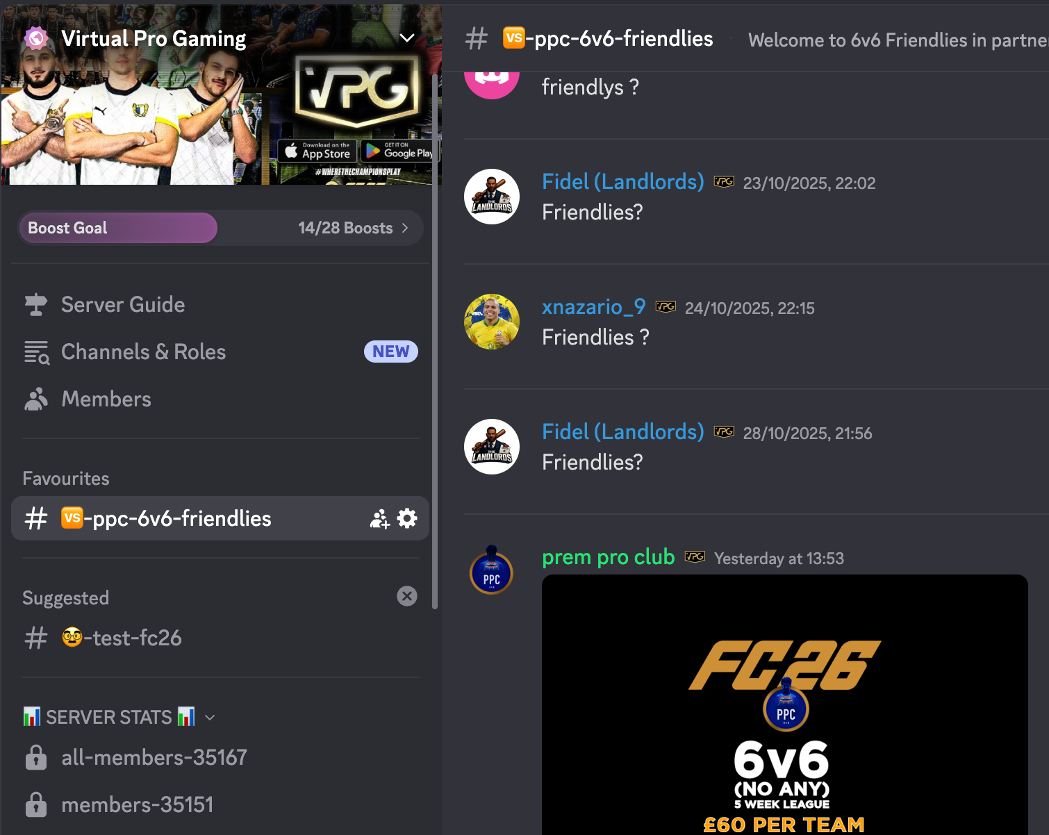Dismiss the Suggested channels section

[x=407, y=596]
